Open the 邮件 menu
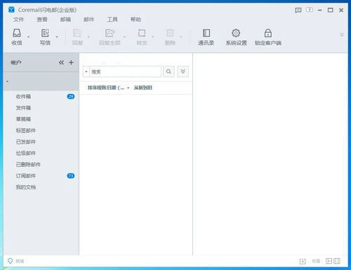351x270 pixels. 89,20
